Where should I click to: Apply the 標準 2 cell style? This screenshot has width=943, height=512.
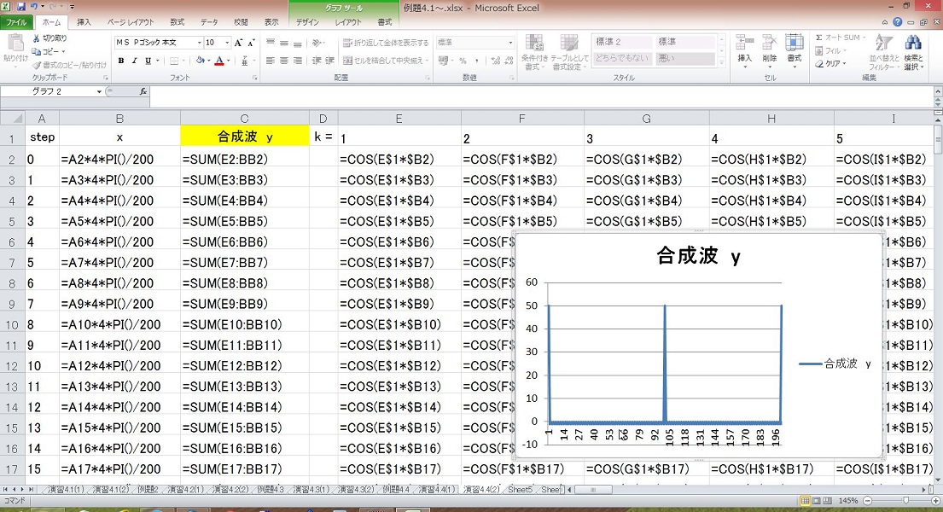(x=622, y=42)
